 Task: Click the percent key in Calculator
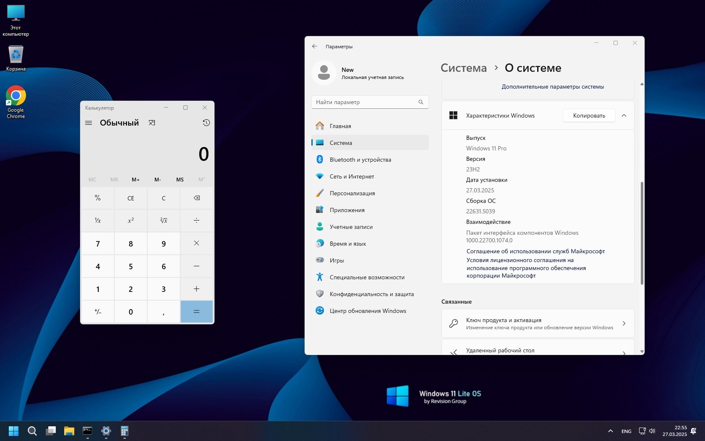tap(98, 198)
